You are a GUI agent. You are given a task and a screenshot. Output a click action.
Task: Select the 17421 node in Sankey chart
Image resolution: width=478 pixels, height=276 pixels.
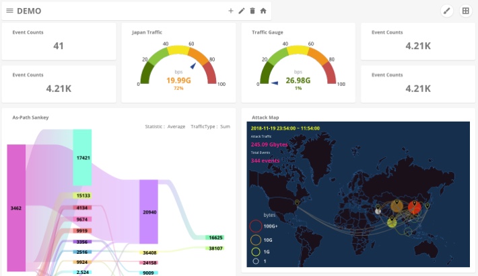click(x=83, y=158)
